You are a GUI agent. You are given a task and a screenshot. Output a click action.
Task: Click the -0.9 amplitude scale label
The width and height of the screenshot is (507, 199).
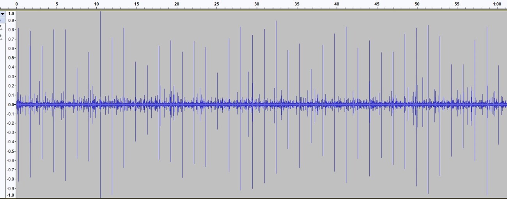click(11, 188)
